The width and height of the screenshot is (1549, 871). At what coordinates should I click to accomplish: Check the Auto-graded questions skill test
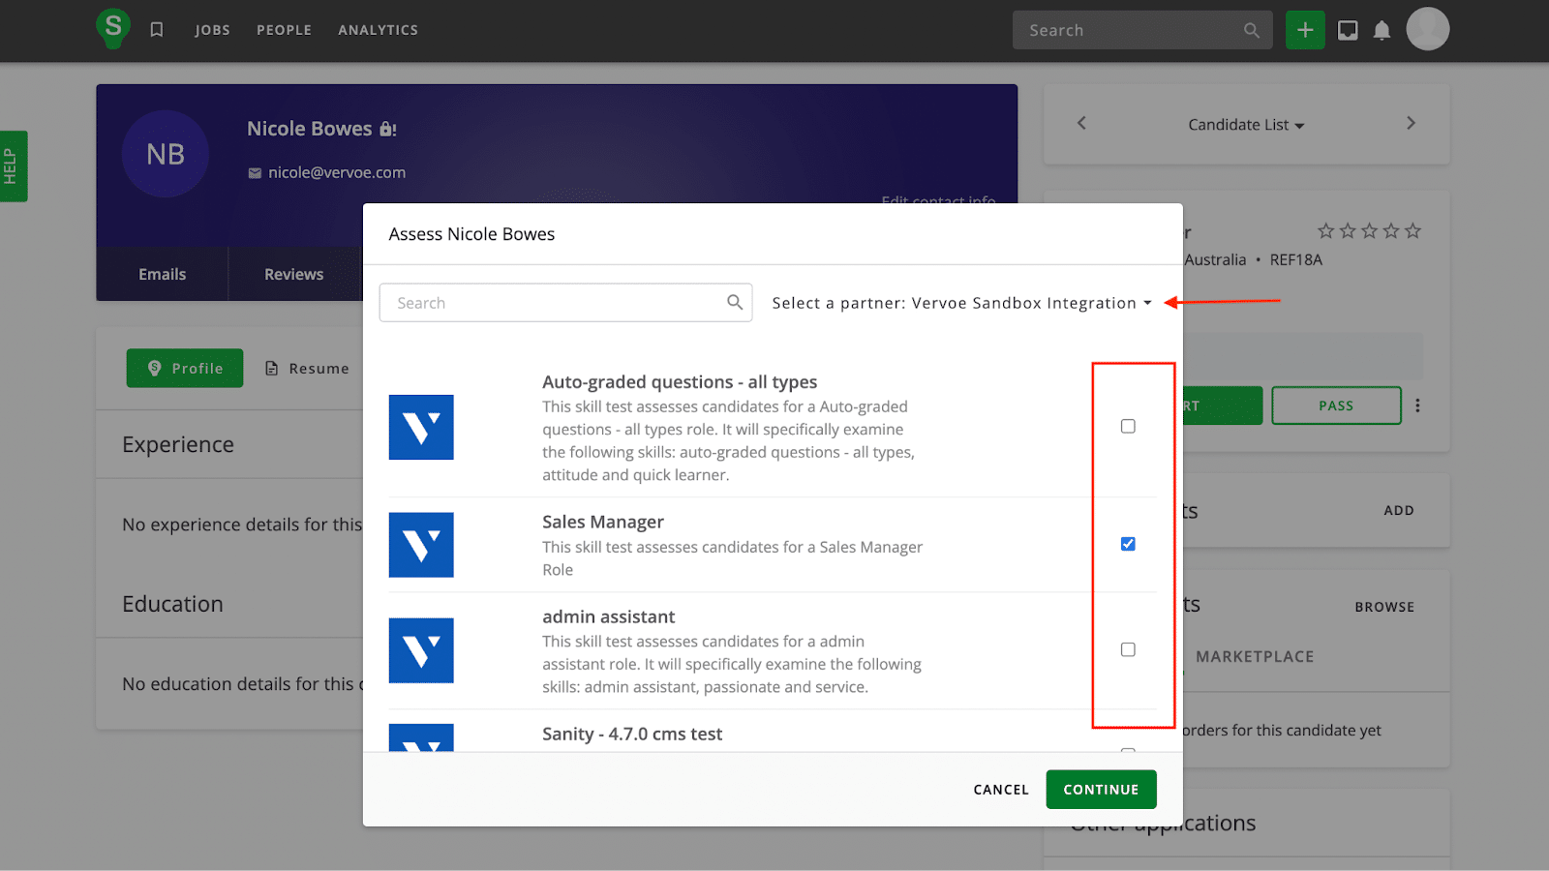tap(1127, 425)
